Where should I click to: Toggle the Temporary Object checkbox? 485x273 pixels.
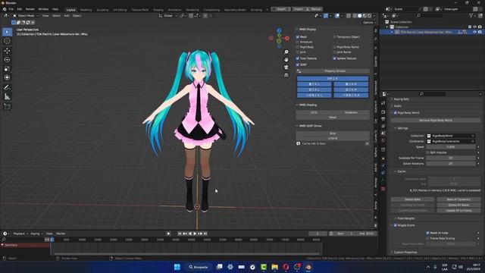click(x=334, y=37)
